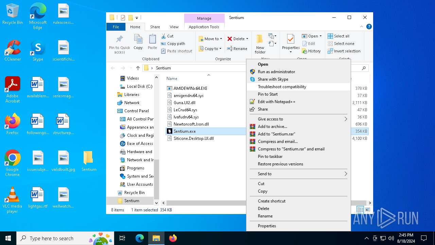
Task: Click the Cut scissors button
Action: tap(167, 36)
